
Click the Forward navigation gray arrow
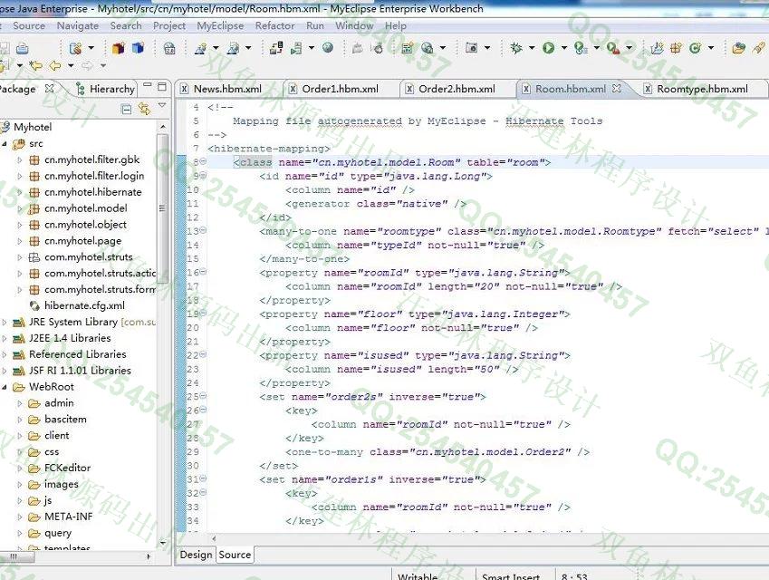tap(87, 64)
